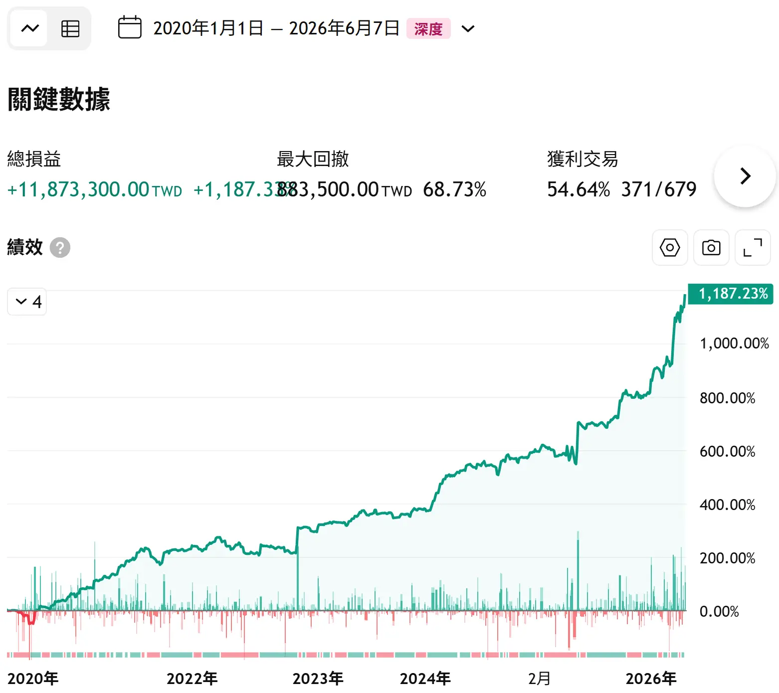Screen dimensions: 779x693
Task: Switch to the line chart view
Action: click(x=29, y=28)
